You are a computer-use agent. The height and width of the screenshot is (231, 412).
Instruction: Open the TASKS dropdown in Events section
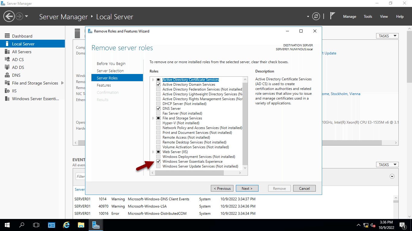point(387,165)
